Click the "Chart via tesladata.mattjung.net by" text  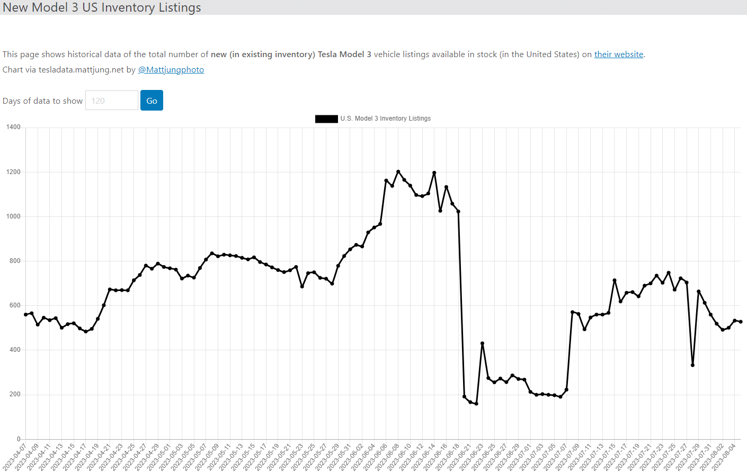click(x=69, y=69)
